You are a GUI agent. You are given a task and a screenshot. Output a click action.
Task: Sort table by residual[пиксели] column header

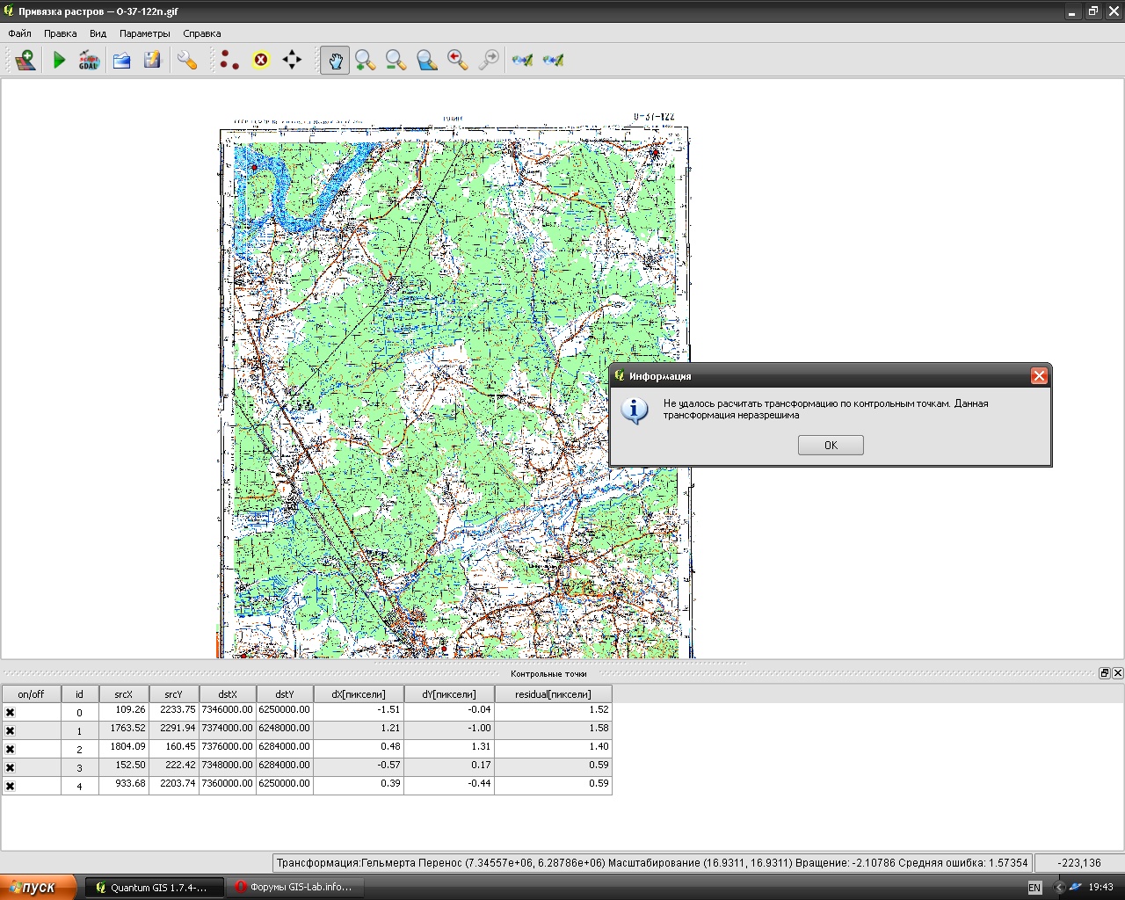coord(553,694)
